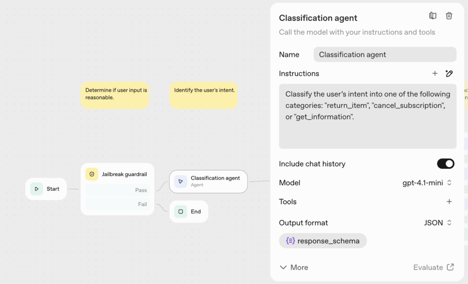Image resolution: width=468 pixels, height=284 pixels.
Task: Select the yellow 'Identify the user's intent' note
Action: (x=204, y=95)
